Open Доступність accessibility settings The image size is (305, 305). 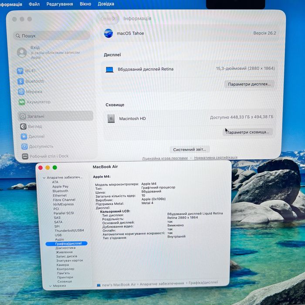[x=37, y=146]
